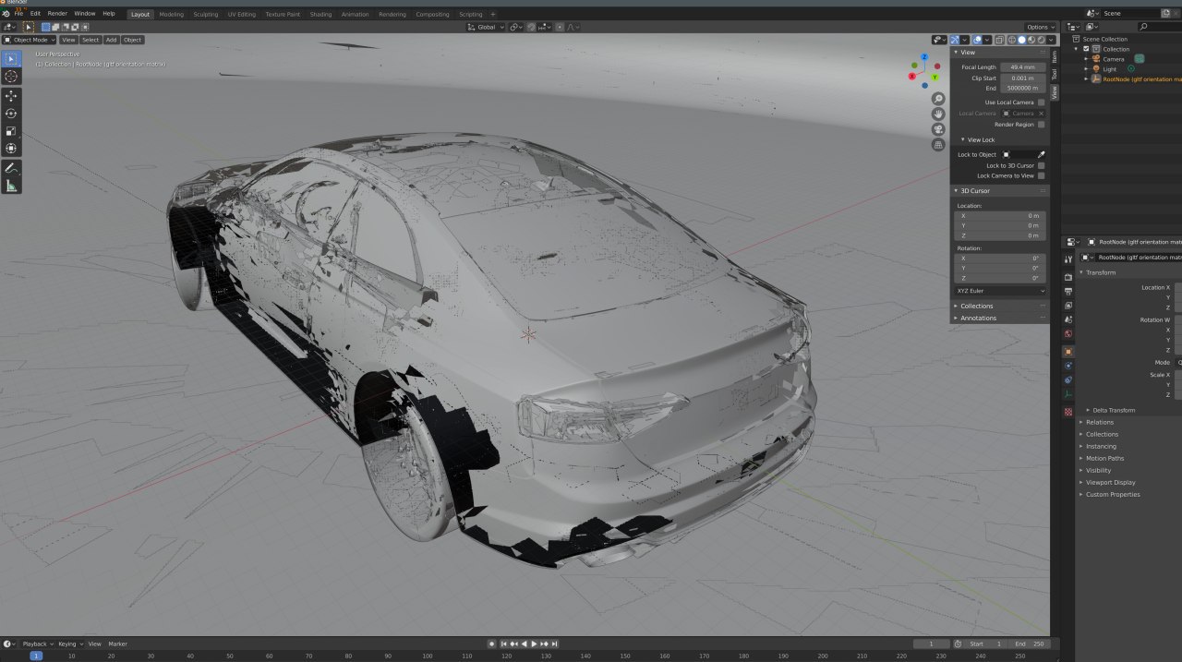Click the pan view hand icon
1182x662 pixels.
(938, 114)
